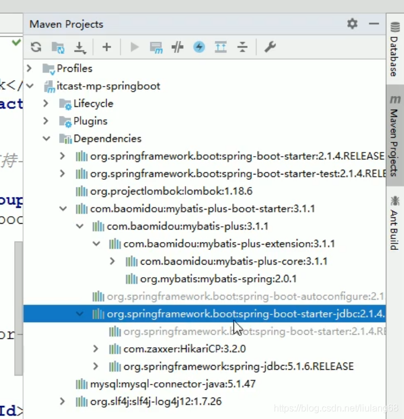Image resolution: width=404 pixels, height=419 pixels.
Task: Select Maven Projects side tab
Action: (x=395, y=135)
